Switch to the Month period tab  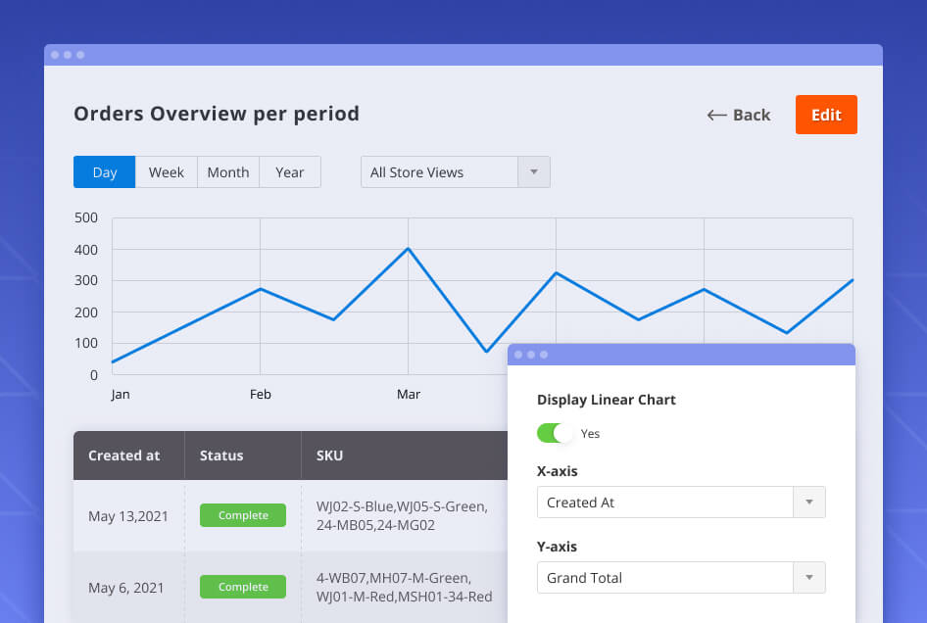(x=228, y=172)
